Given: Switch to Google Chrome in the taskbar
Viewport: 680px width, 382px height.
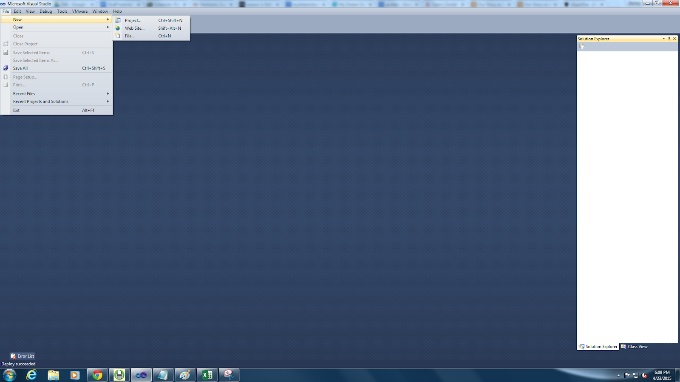Looking at the screenshot, I should coord(97,375).
